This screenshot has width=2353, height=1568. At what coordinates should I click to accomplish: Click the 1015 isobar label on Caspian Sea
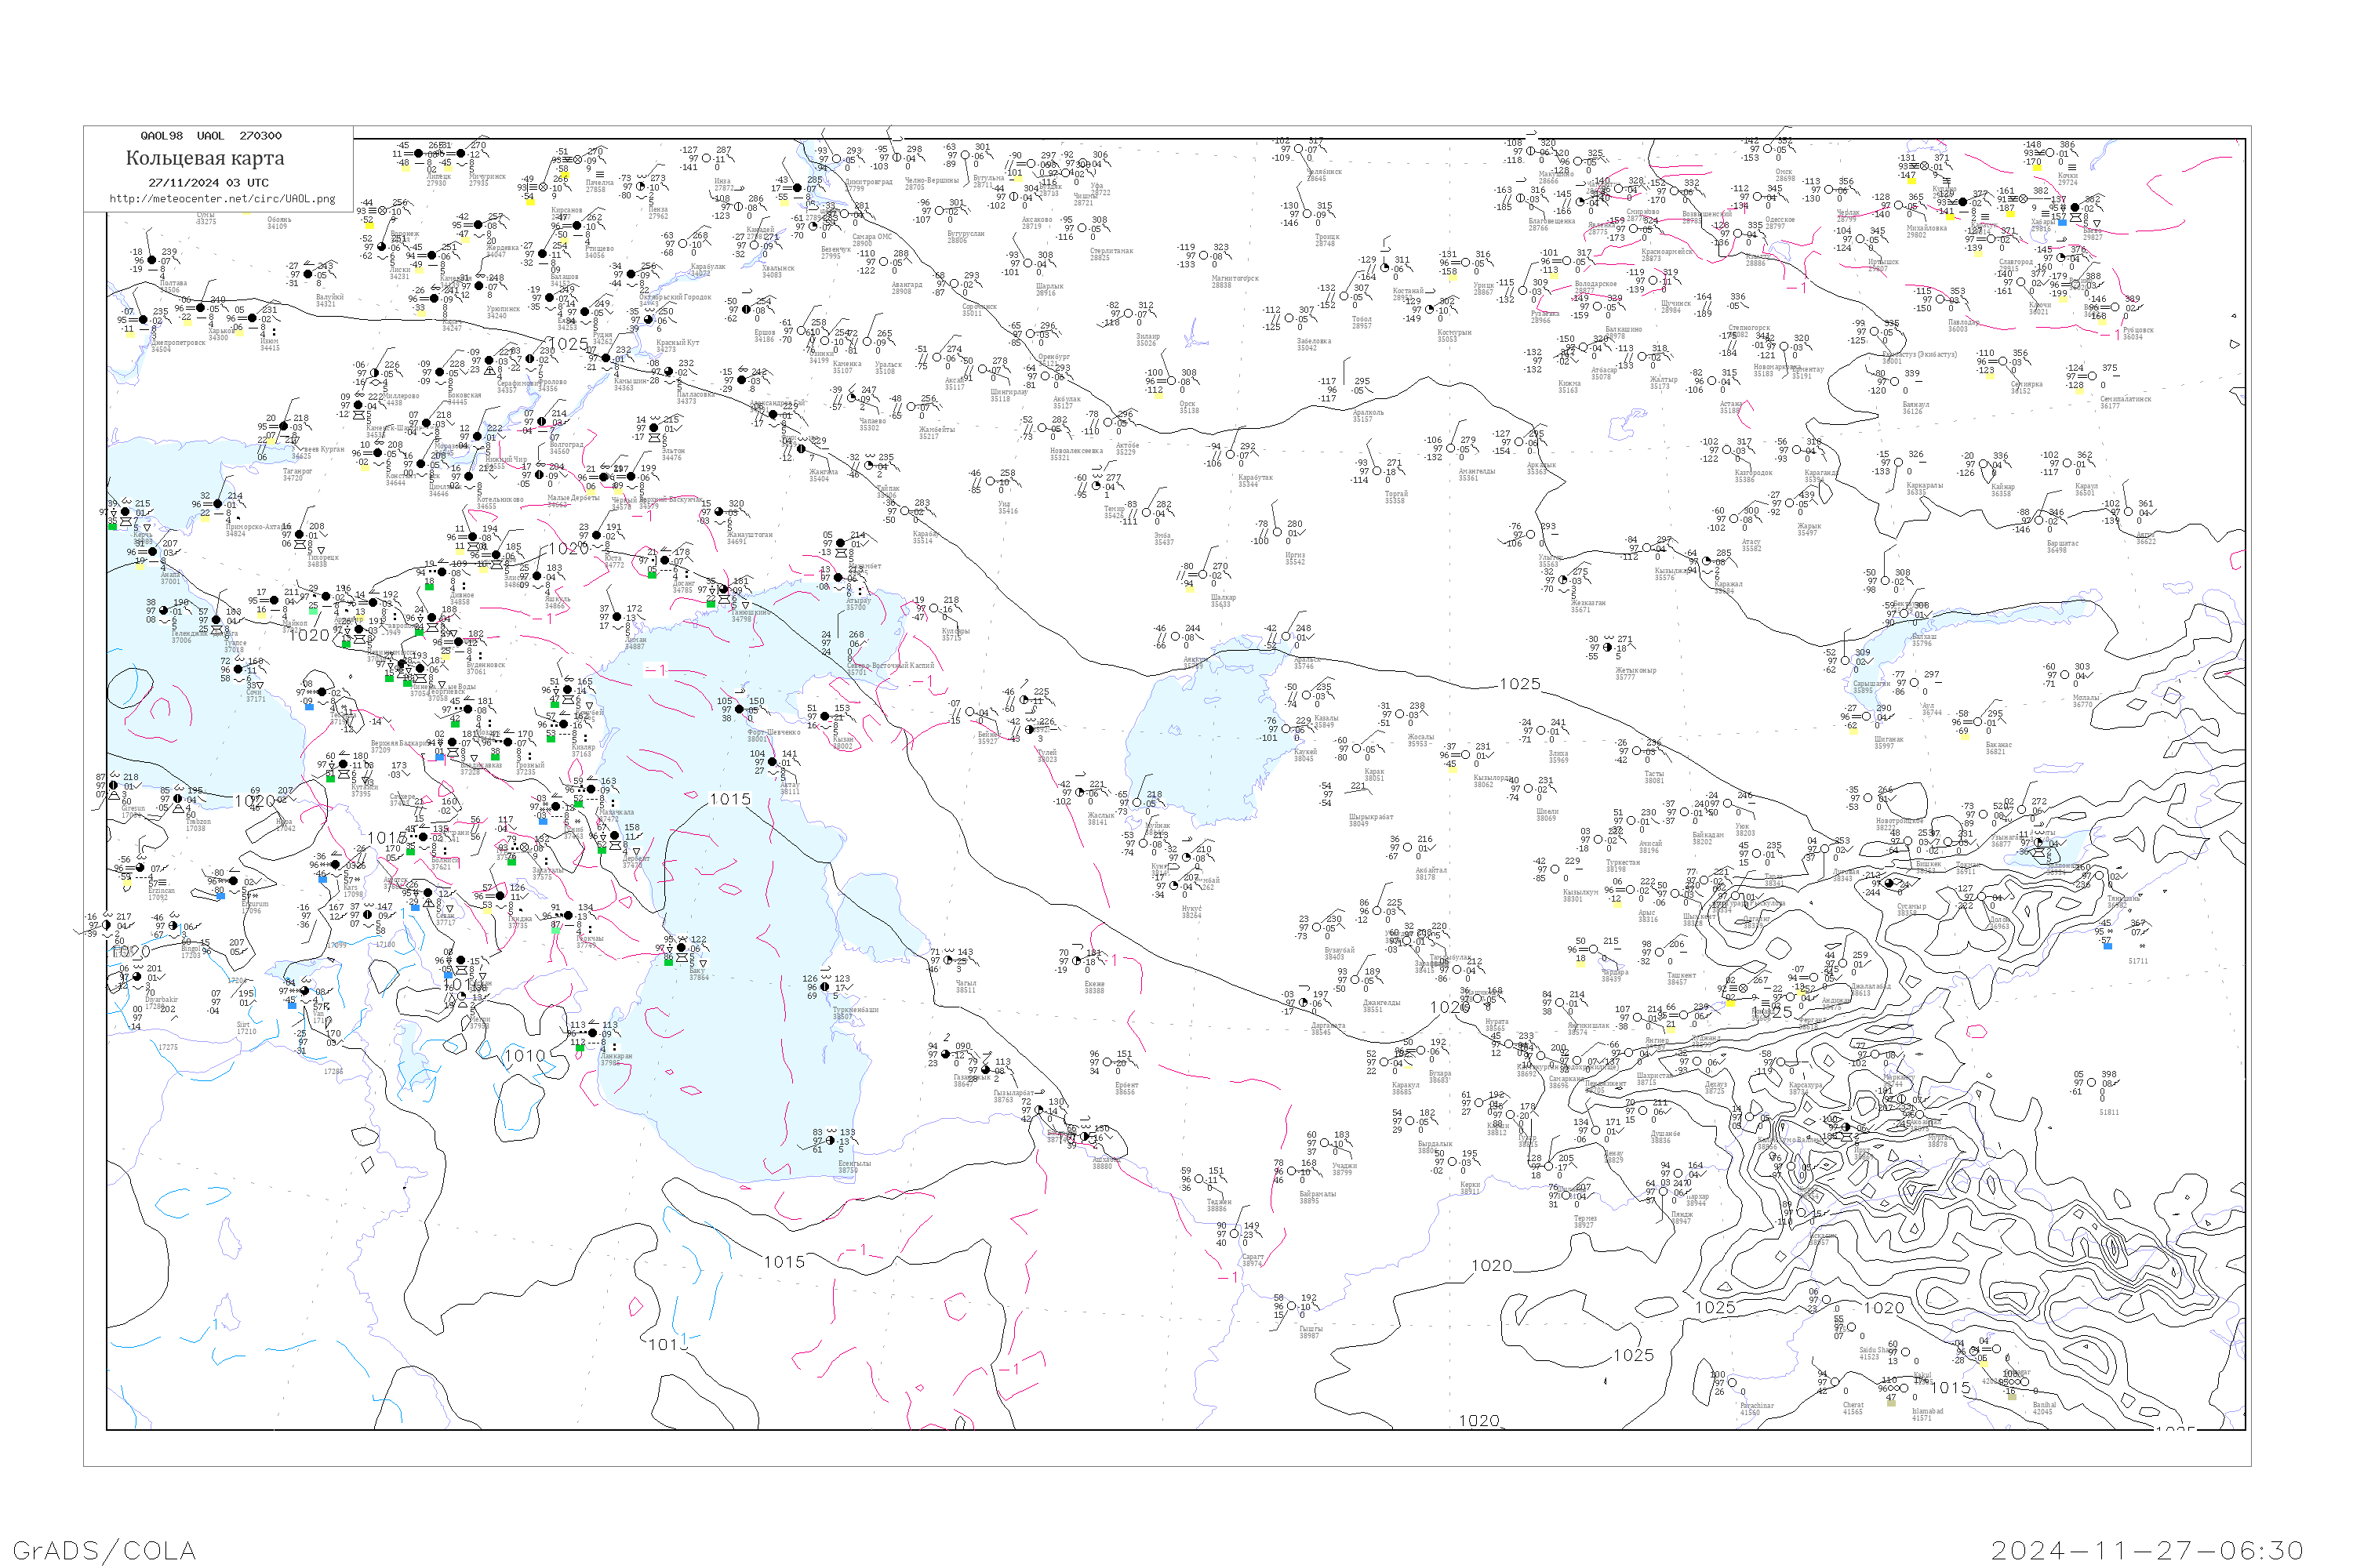tap(729, 799)
